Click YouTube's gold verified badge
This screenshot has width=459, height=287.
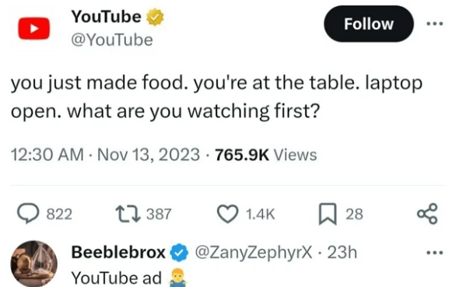(155, 17)
